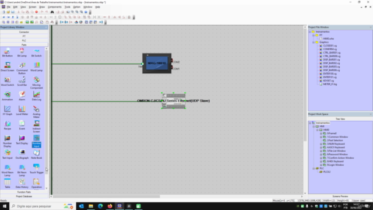Select the Bit Button part
Viewport: 373px width, 210px height.
pyautogui.click(x=8, y=52)
